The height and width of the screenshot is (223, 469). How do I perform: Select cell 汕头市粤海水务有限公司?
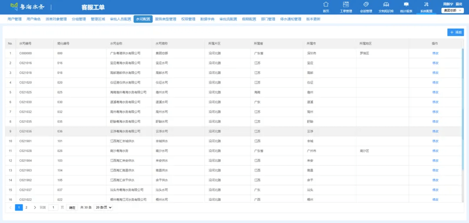point(127,190)
